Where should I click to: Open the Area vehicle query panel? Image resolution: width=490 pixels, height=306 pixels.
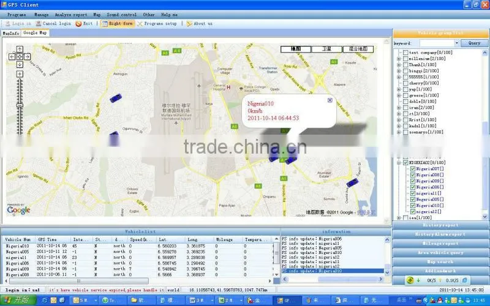(440, 253)
